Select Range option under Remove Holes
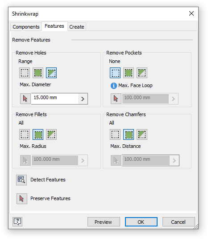208x239 pixels. 51,73
